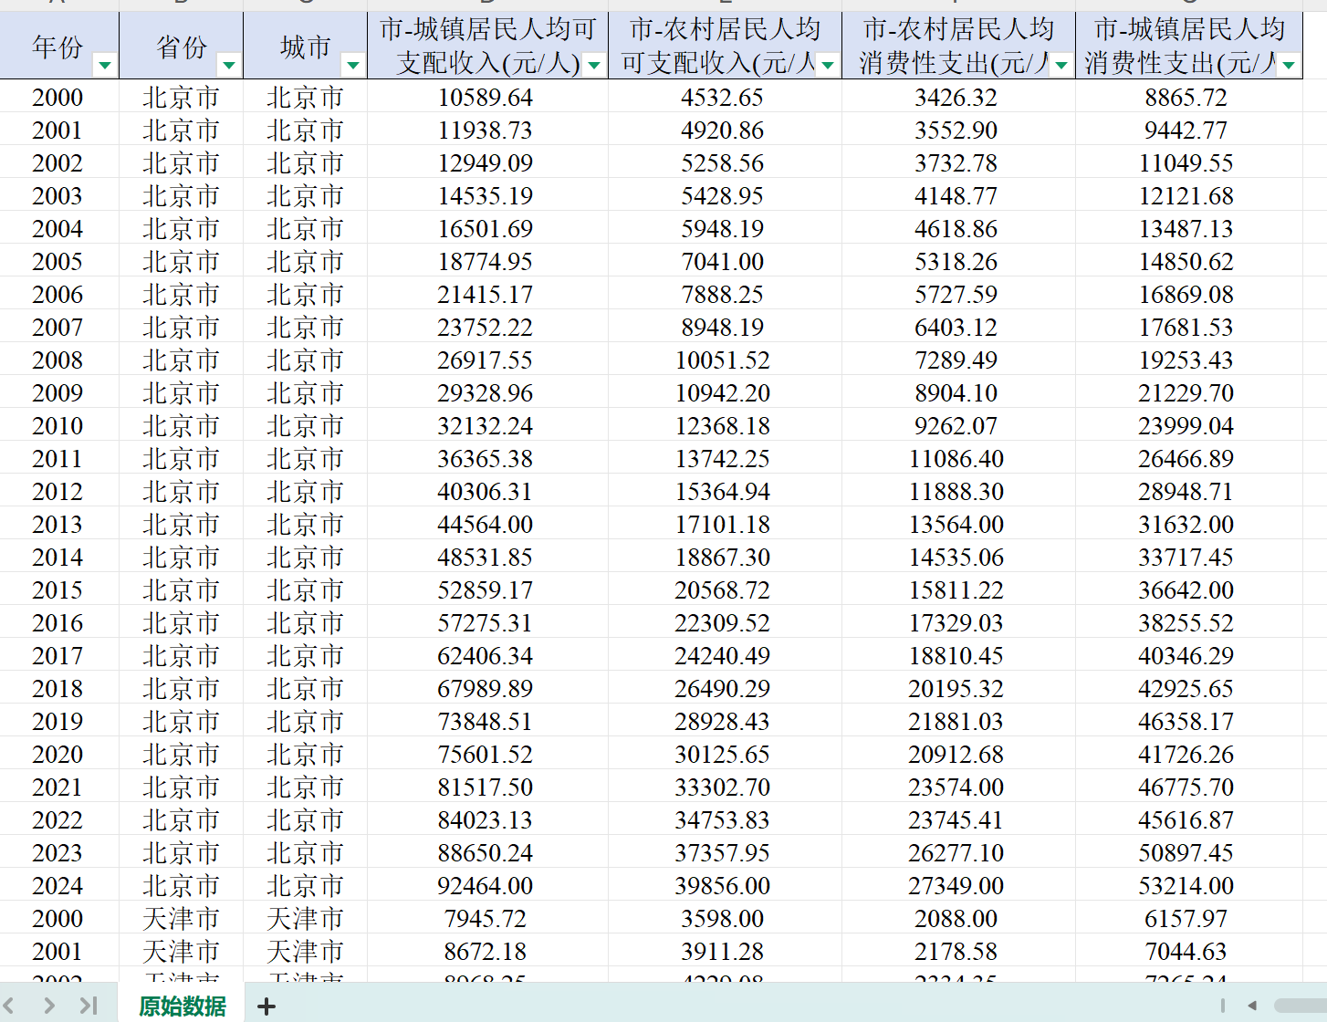Screen dimensions: 1327x1022
Task: Select the cell containing 11938.73
Action: click(488, 130)
